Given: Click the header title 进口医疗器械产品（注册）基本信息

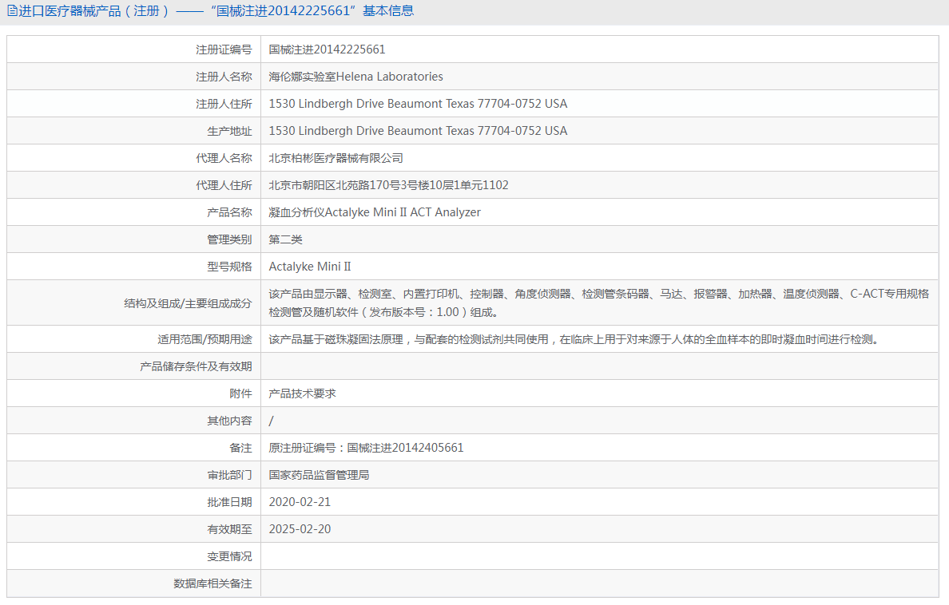Looking at the screenshot, I should click(x=216, y=11).
